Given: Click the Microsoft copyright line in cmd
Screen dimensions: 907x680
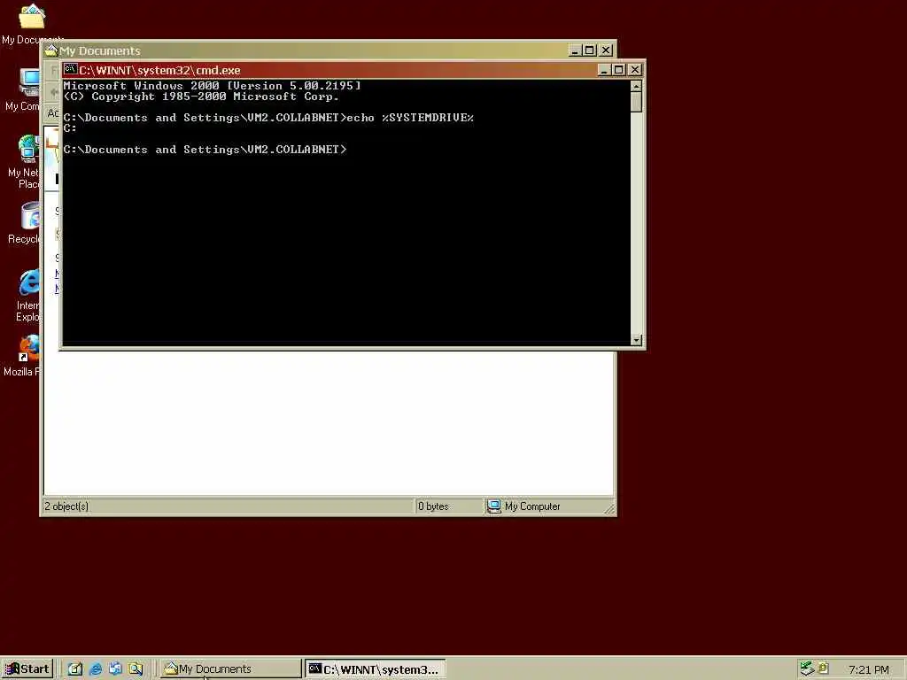Looking at the screenshot, I should click(201, 97).
